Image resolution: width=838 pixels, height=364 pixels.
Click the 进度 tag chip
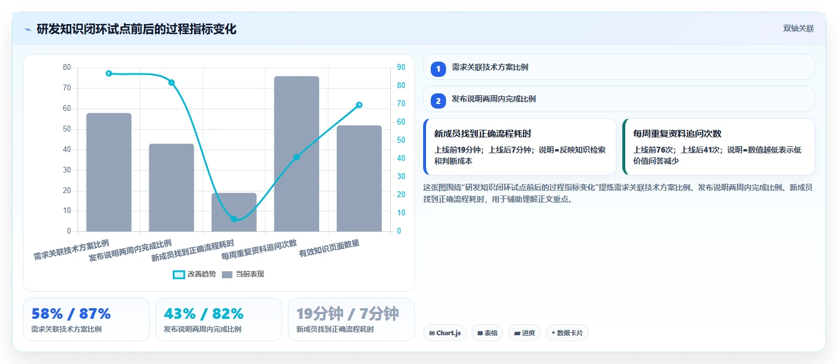pyautogui.click(x=524, y=333)
